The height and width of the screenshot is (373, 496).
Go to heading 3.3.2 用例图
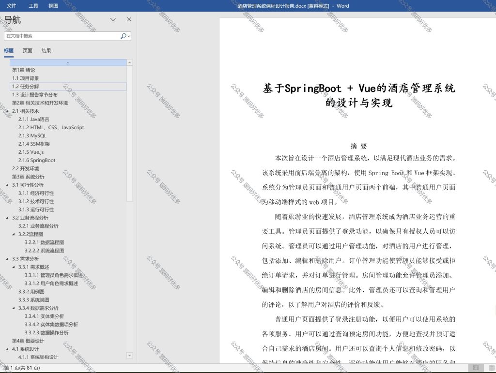coord(31,292)
